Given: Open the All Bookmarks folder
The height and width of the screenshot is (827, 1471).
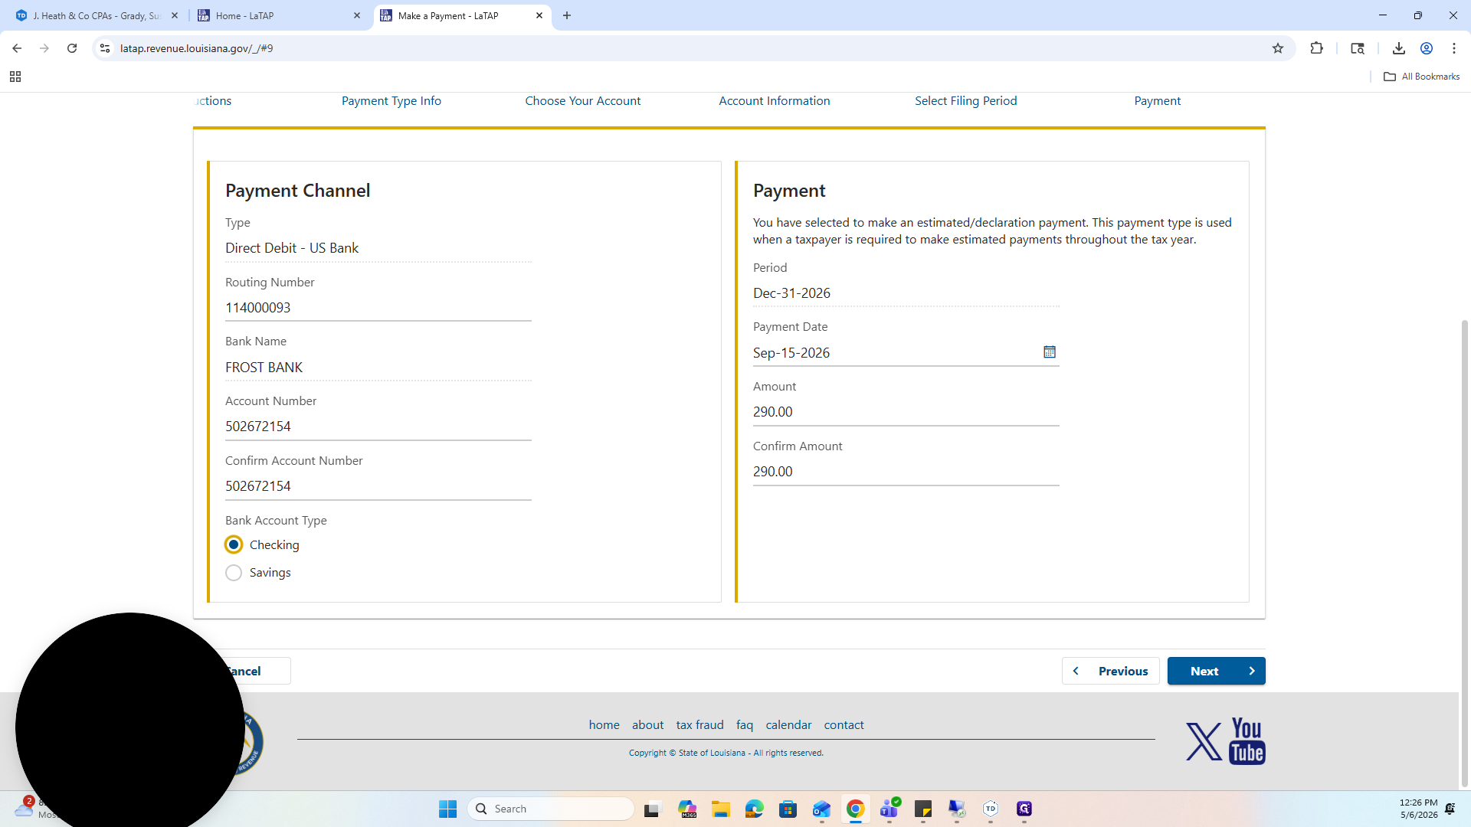Looking at the screenshot, I should point(1422,77).
